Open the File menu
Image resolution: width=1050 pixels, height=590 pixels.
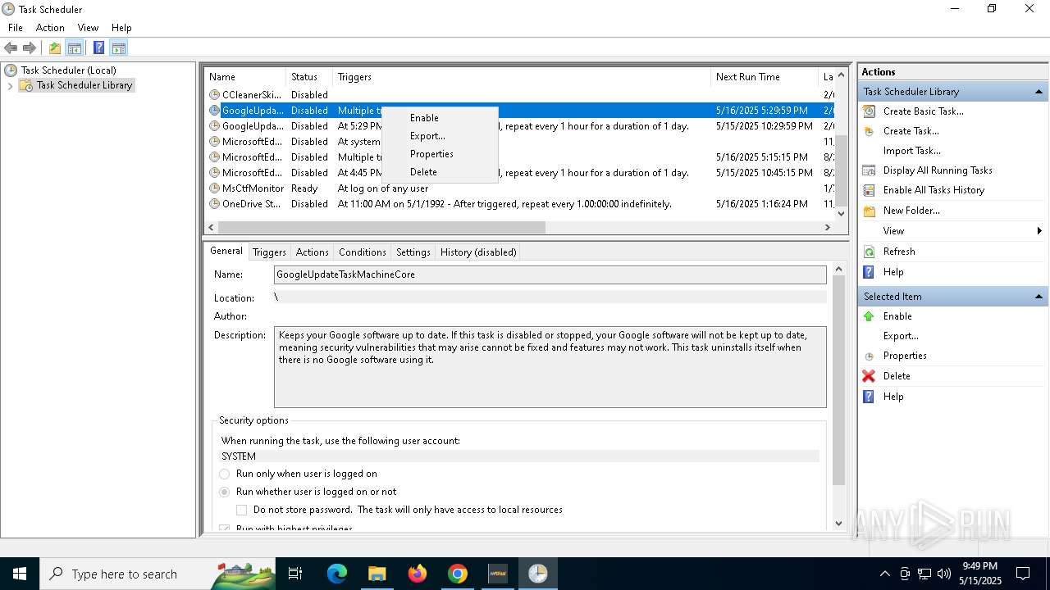click(16, 28)
